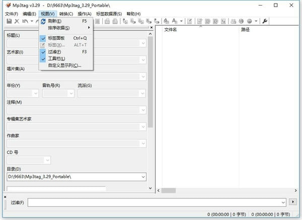Click the tag panel close x icon

(x=152, y=28)
